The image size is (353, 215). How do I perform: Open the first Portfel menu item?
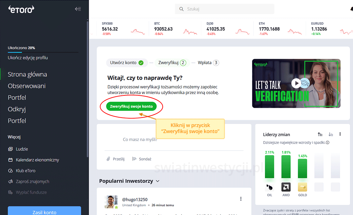tap(17, 97)
